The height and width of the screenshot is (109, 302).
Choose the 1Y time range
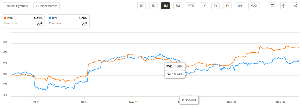click(204, 6)
